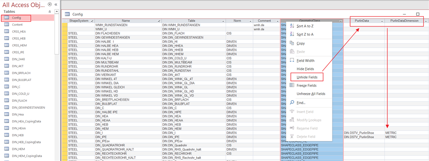This screenshot has height=161, width=429.
Task: Click the Sort A to Z icon
Action: 292,26
